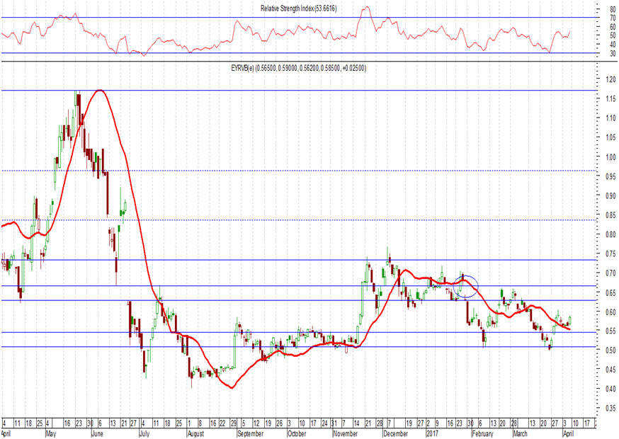The width and height of the screenshot is (619, 439).
Task: Click the Relative Strength Index title label
Action: (x=309, y=8)
